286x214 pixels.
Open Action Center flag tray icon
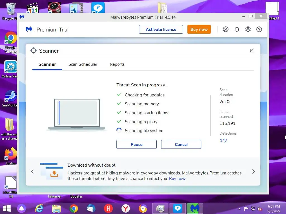click(246, 209)
